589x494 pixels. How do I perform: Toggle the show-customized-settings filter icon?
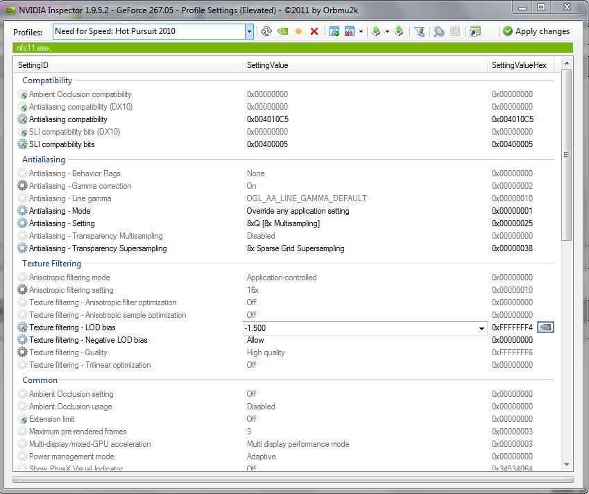pyautogui.click(x=419, y=31)
